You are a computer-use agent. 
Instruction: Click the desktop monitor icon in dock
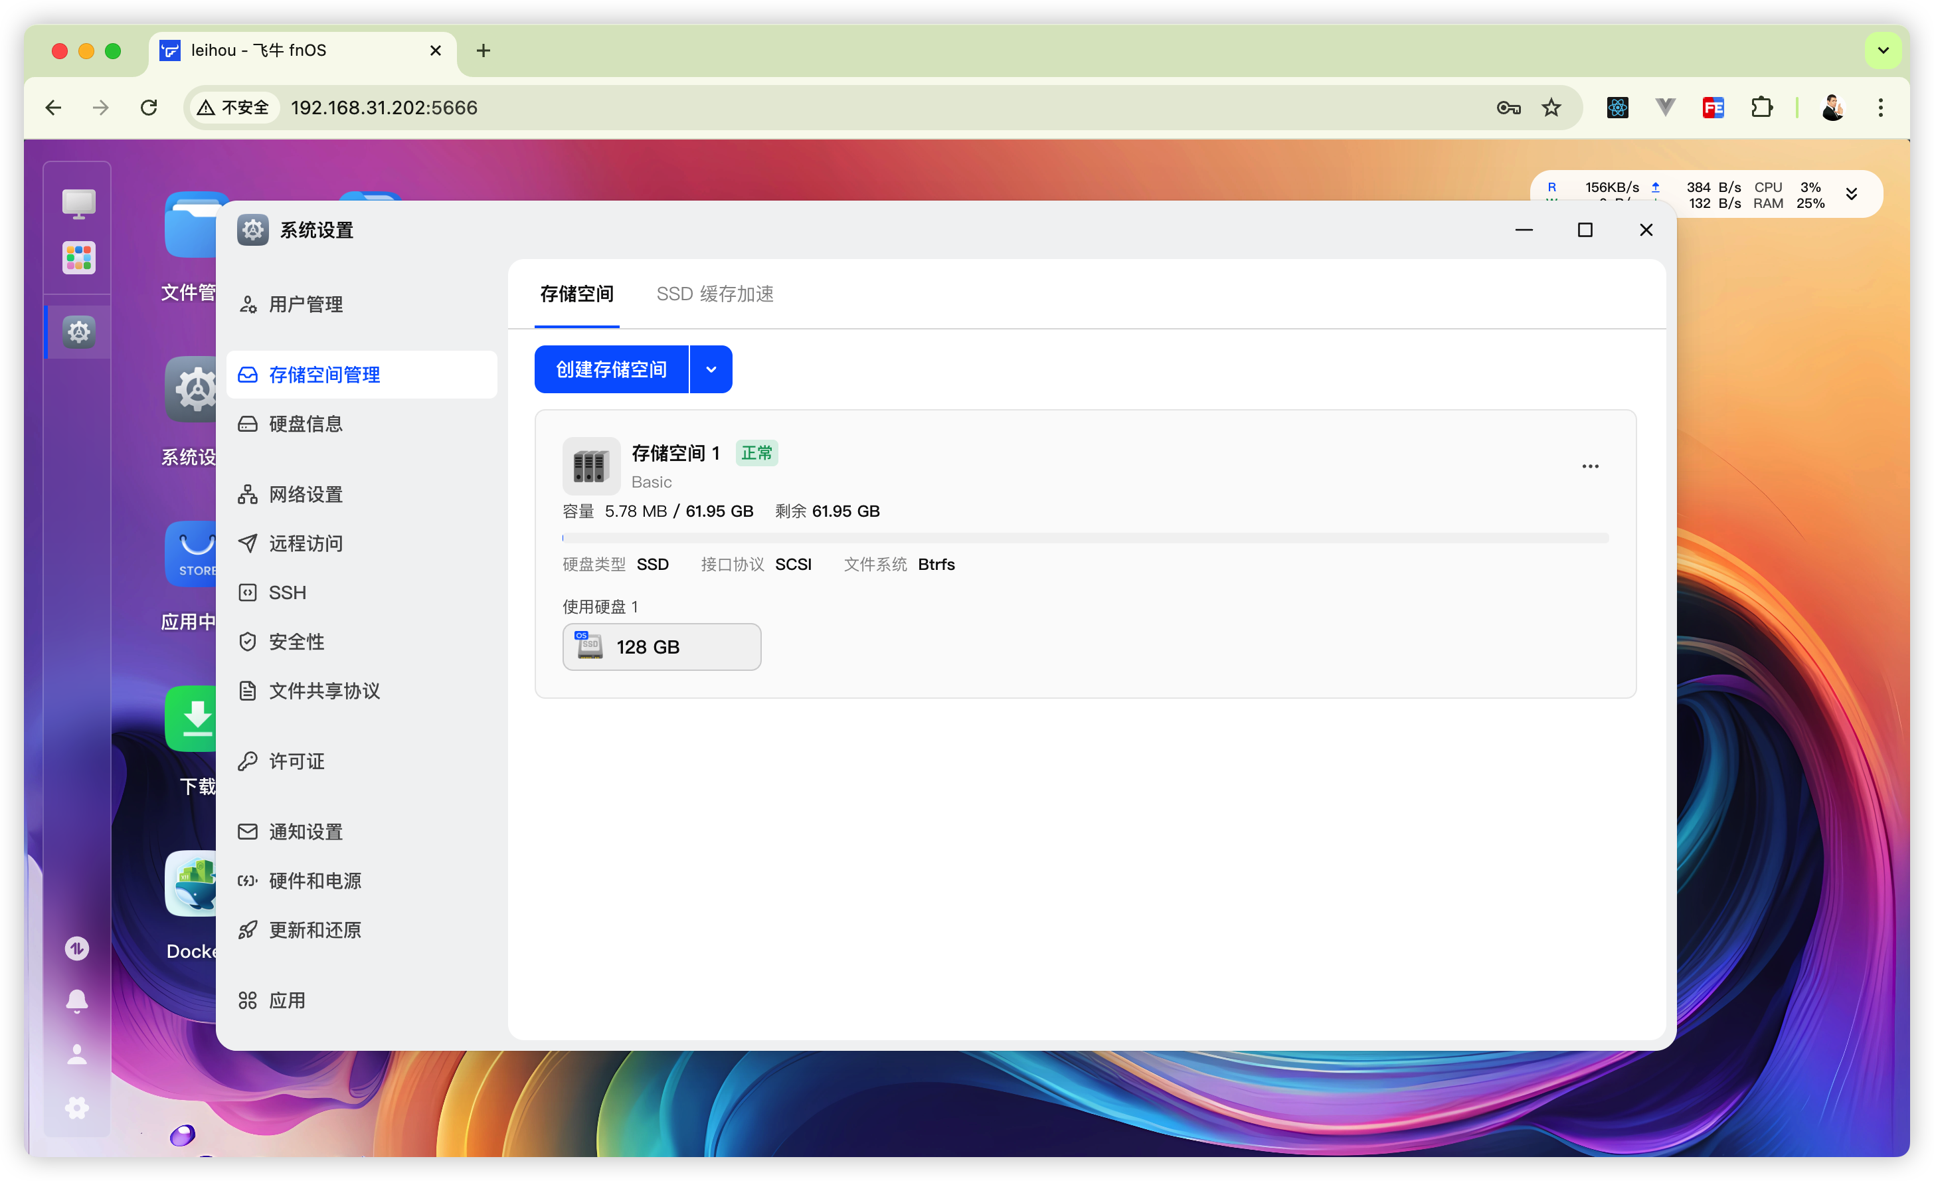point(78,203)
